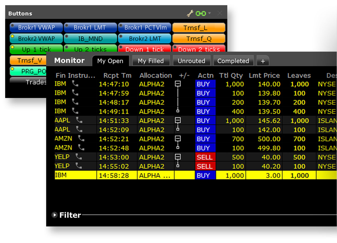
Task: Click red SELL cell for YELP 500
Action: (x=205, y=157)
